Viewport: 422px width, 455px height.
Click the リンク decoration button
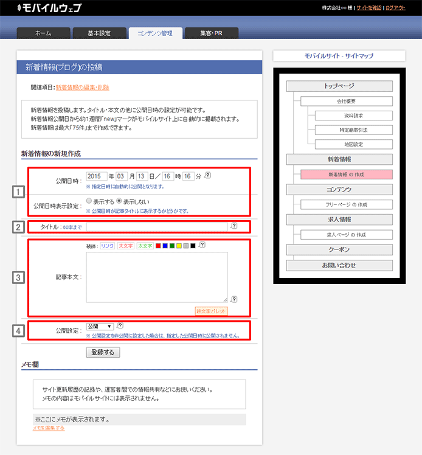click(107, 246)
